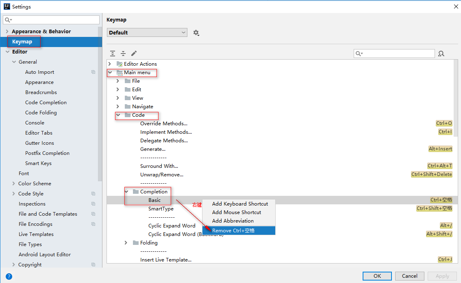Select Cyclic Expand Word action
The image size is (461, 283).
click(172, 225)
